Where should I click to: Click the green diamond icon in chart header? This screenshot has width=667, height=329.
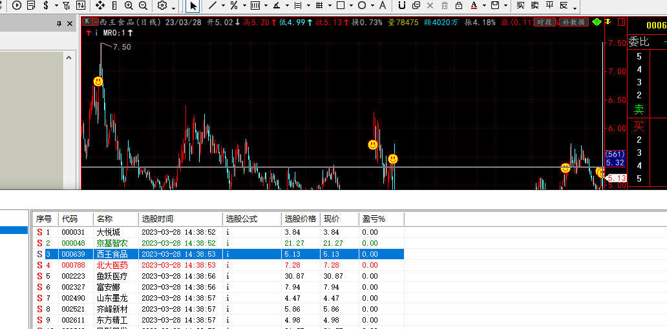pyautogui.click(x=597, y=21)
